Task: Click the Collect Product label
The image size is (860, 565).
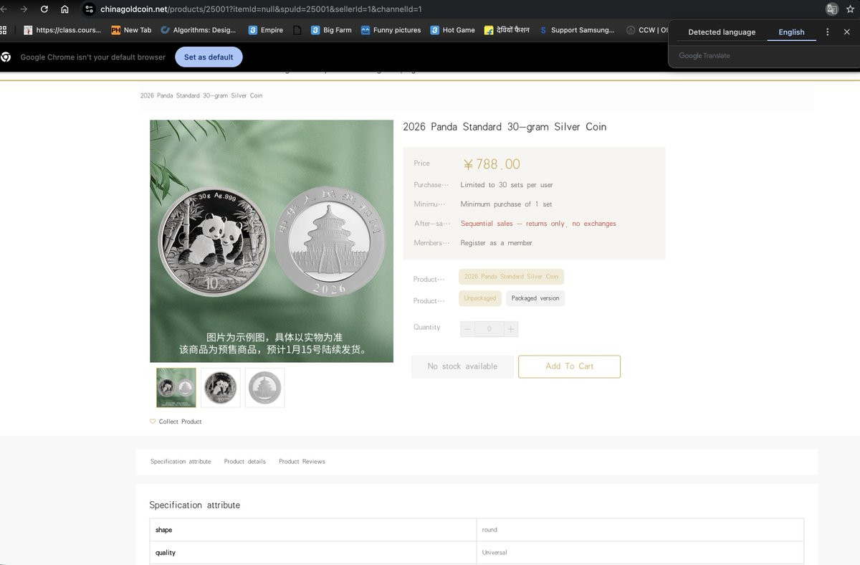Action: point(181,422)
